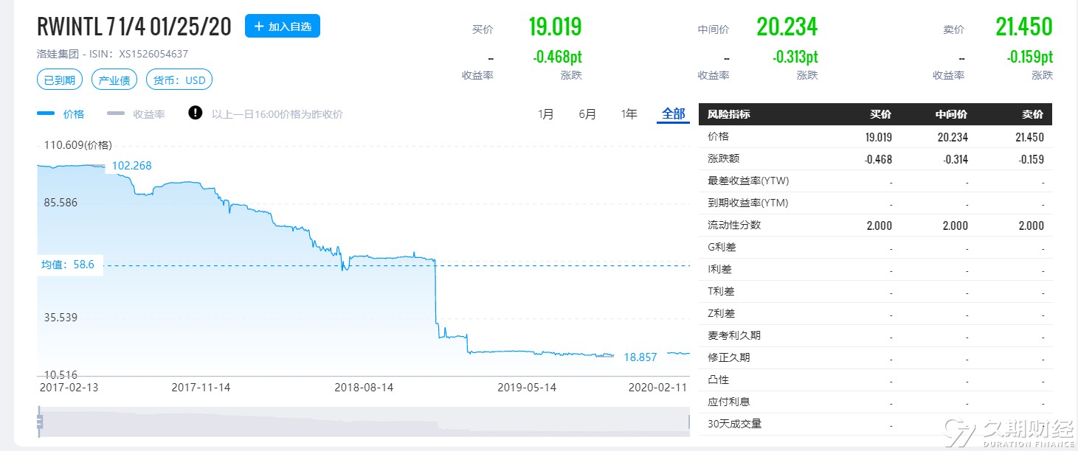
Task: Click the bond title RWINTL 7 1/4 01/25/20
Action: [x=134, y=27]
